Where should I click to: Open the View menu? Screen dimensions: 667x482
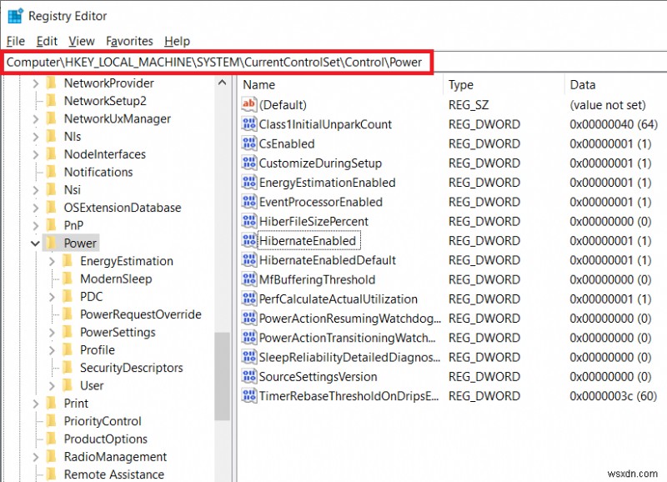click(82, 41)
